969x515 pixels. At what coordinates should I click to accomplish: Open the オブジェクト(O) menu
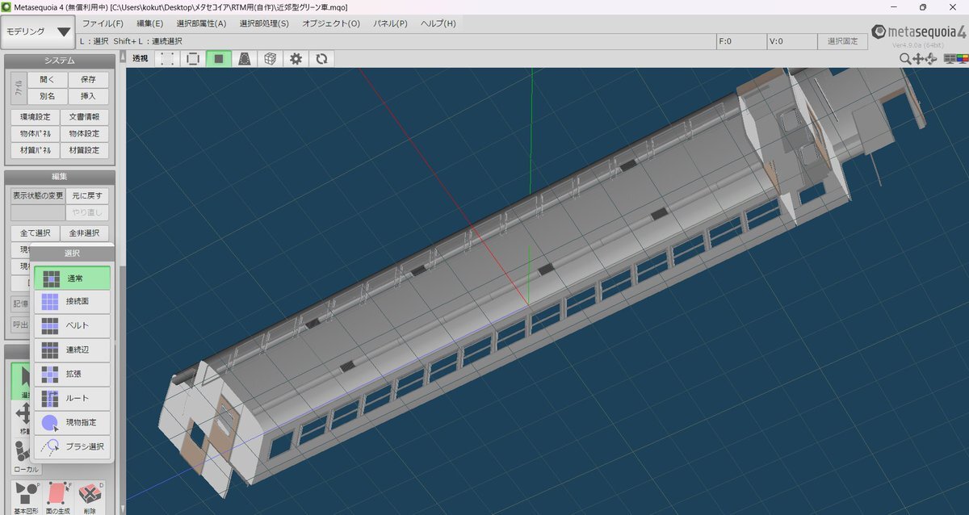click(x=331, y=23)
